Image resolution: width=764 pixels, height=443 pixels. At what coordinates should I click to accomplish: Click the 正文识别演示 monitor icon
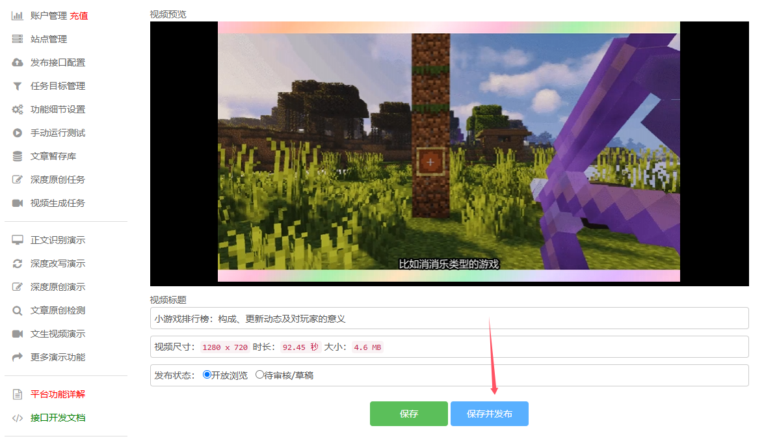[x=18, y=240]
